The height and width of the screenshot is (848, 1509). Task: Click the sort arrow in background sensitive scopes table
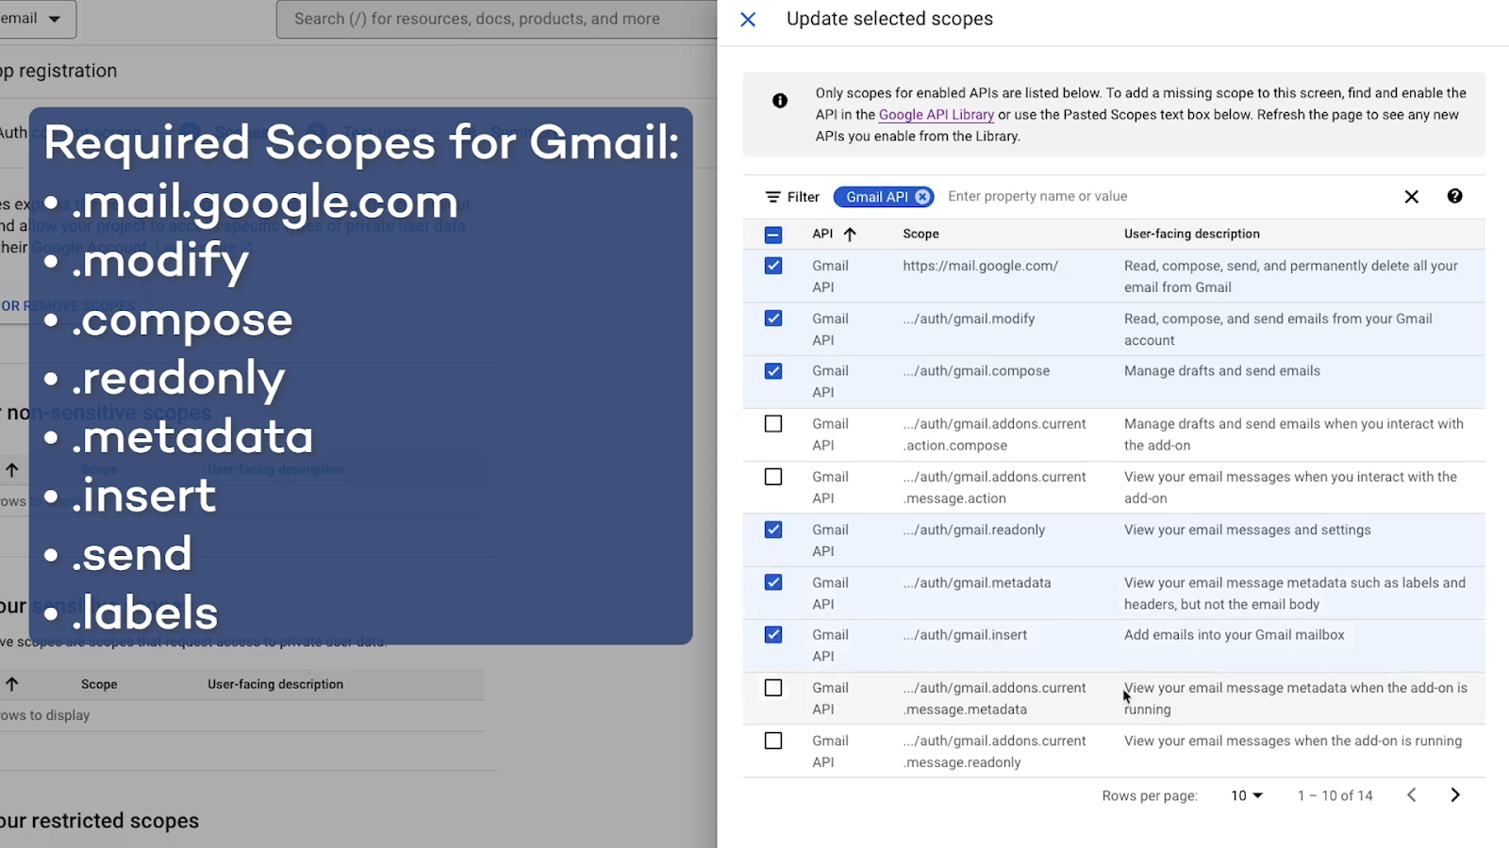tap(12, 684)
